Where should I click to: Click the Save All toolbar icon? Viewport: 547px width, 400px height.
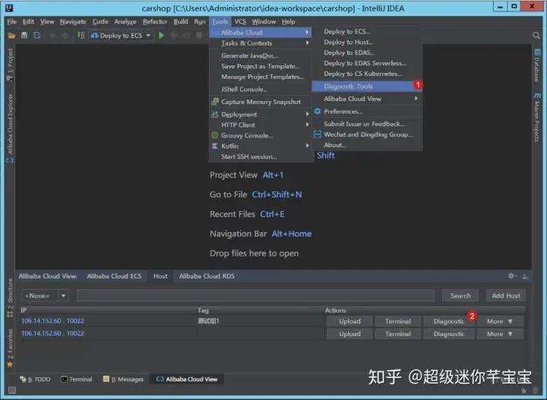(x=24, y=35)
